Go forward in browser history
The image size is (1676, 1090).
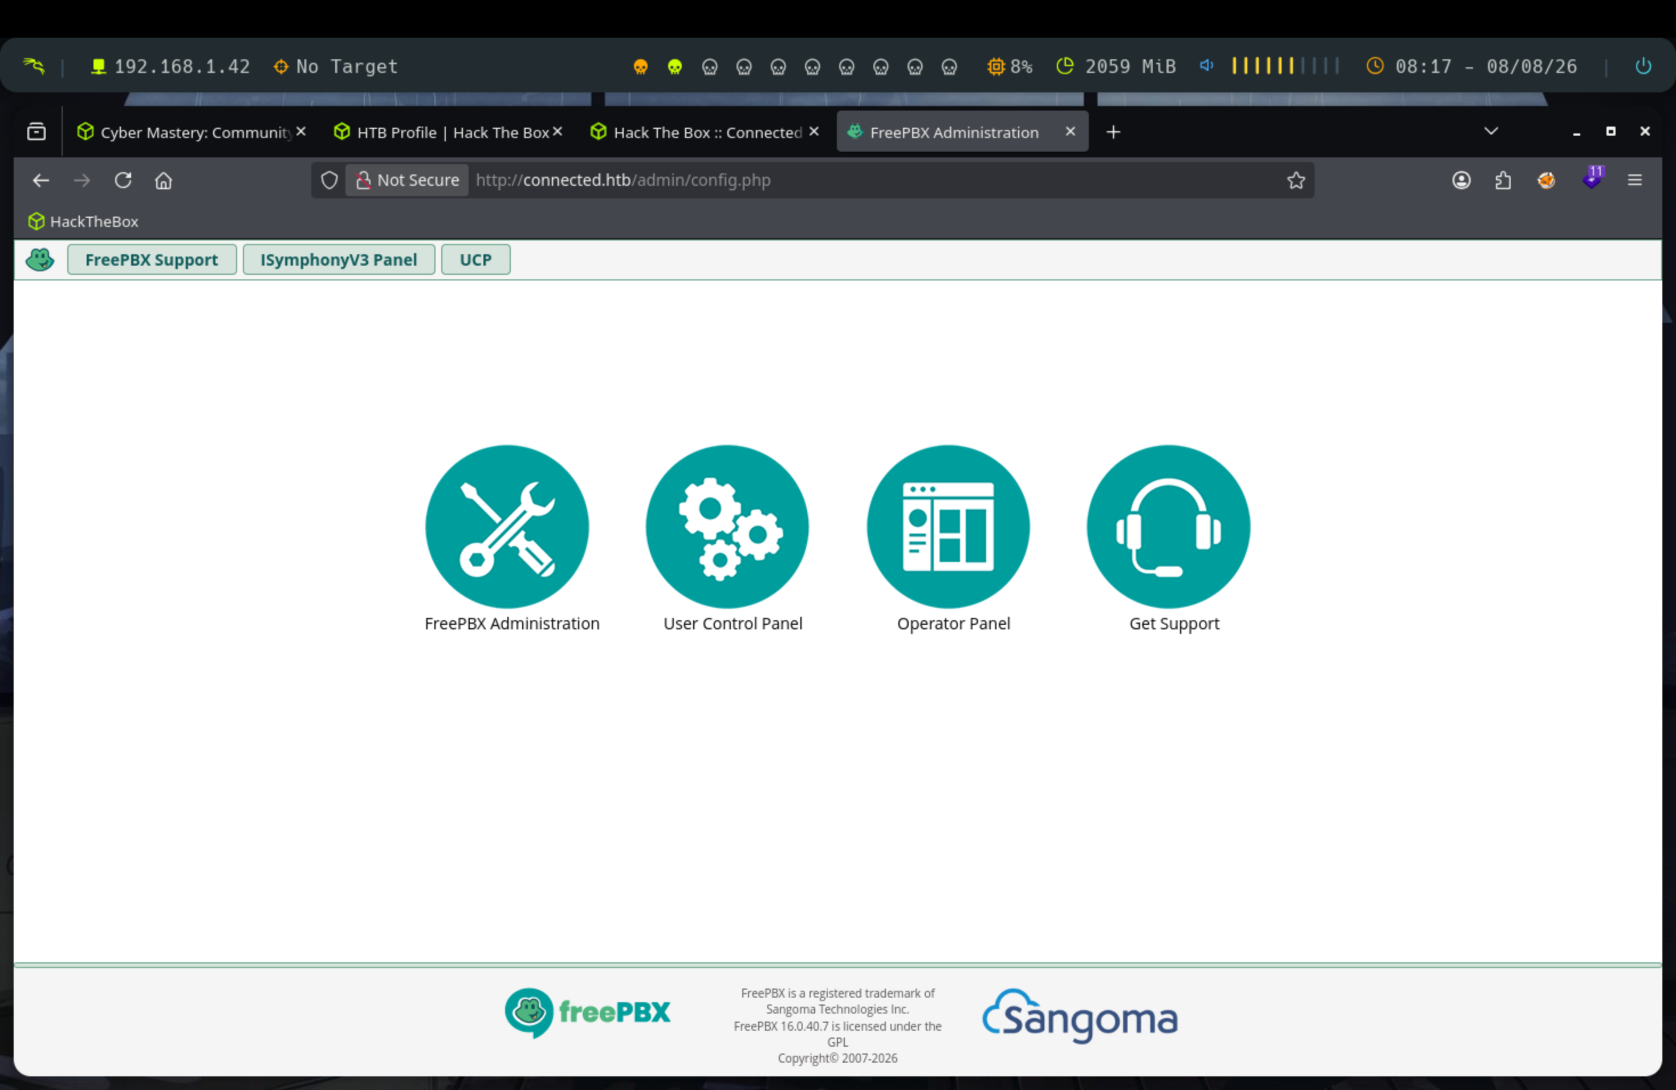[82, 180]
